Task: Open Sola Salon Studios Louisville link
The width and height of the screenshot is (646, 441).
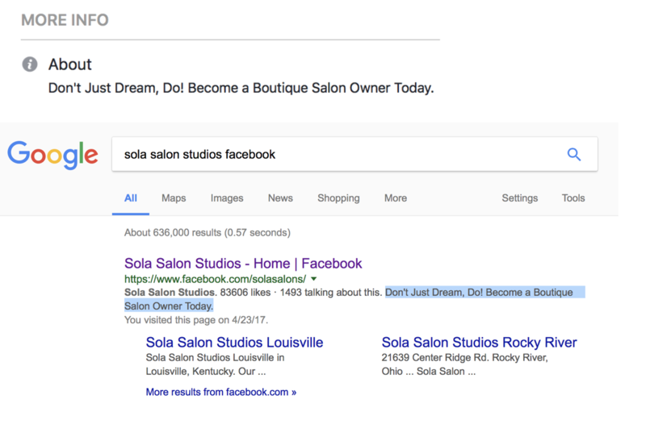Action: tap(234, 343)
